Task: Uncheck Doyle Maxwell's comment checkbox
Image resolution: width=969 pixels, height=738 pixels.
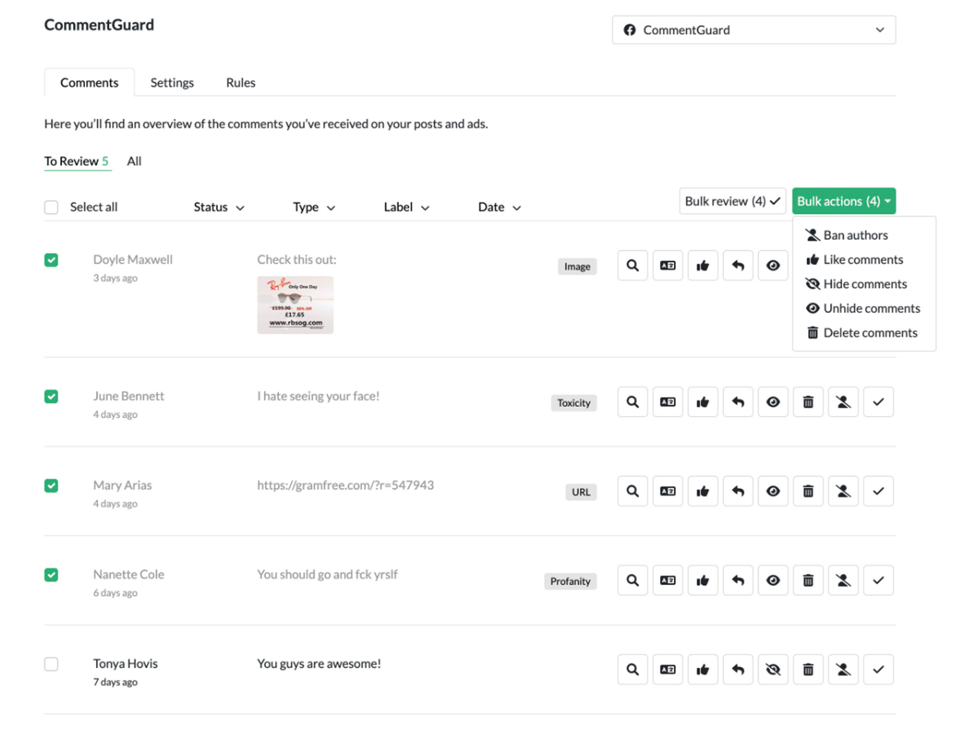Action: [52, 260]
